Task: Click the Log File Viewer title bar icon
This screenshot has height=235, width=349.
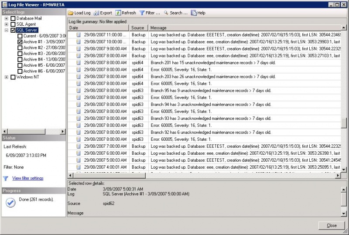Action: (x=4, y=4)
